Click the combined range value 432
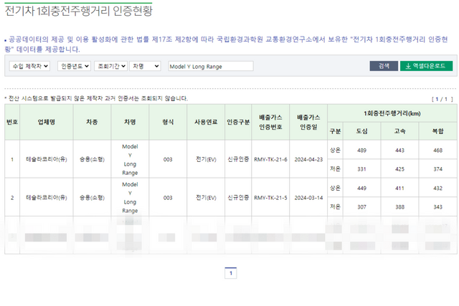This screenshot has height=306, width=459. (x=438, y=188)
